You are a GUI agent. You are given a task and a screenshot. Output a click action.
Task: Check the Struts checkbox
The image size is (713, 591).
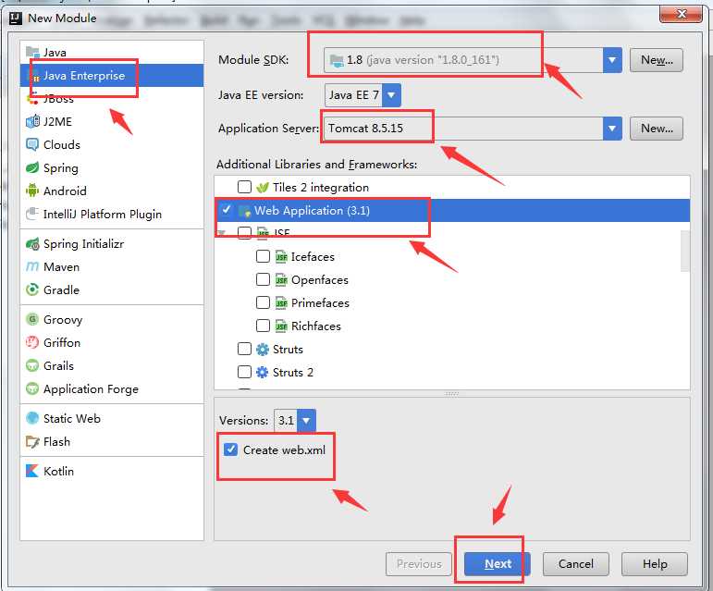pyautogui.click(x=244, y=349)
